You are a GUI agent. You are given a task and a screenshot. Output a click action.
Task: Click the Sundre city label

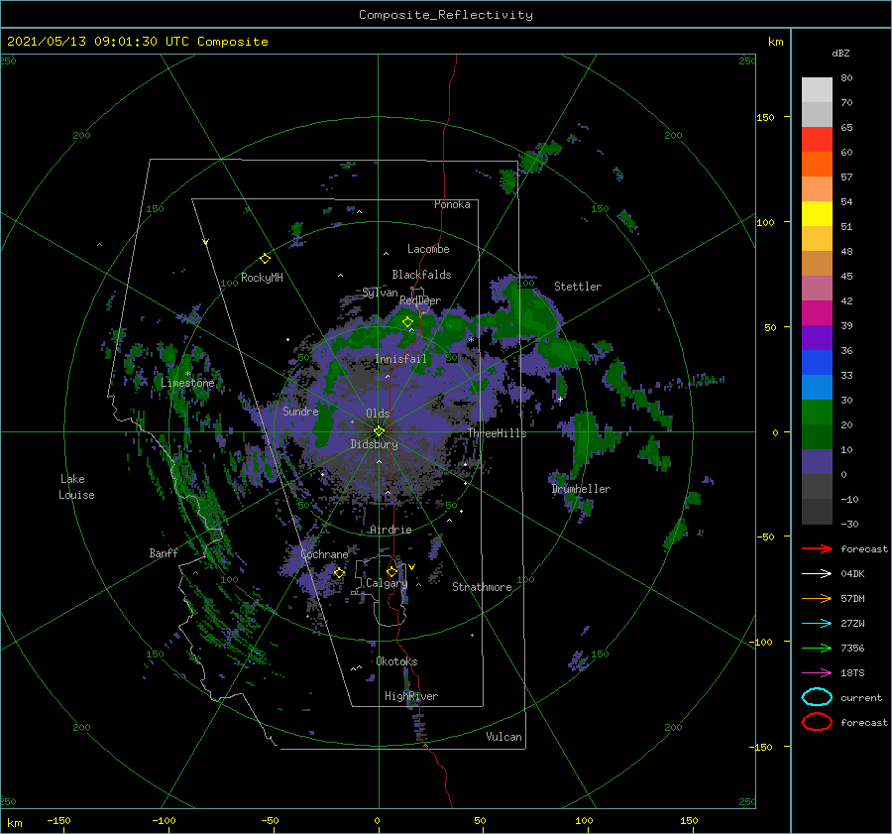[x=300, y=411]
